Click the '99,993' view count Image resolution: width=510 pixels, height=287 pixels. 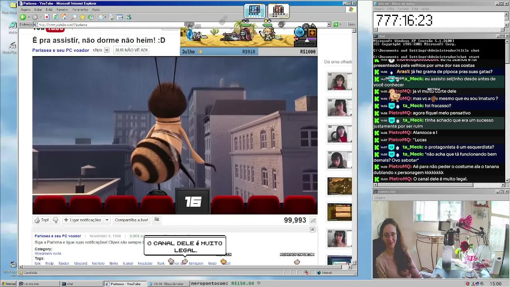click(295, 220)
